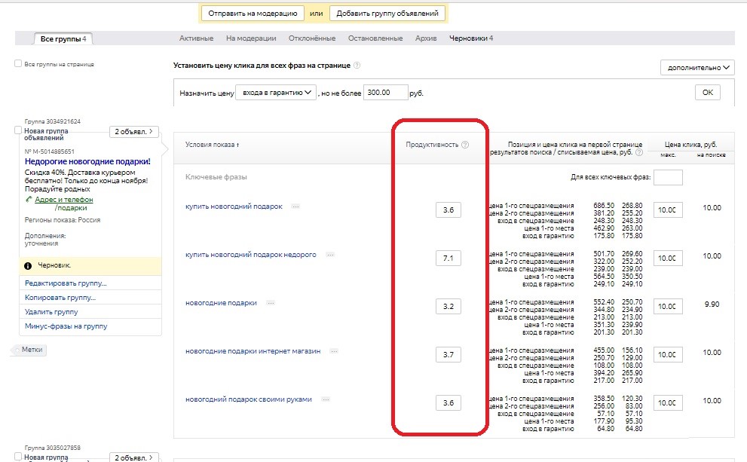Click info icon next to Черновик
The width and height of the screenshot is (747, 462).
click(x=28, y=266)
